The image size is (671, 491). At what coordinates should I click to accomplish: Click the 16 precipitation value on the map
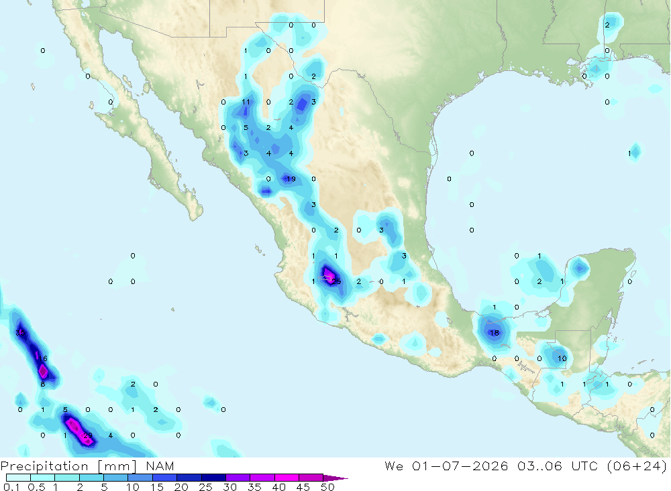click(43, 358)
